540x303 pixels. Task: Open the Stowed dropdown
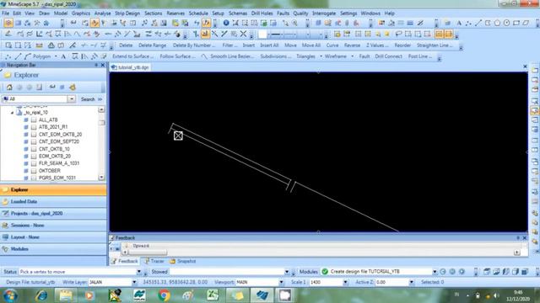287,272
